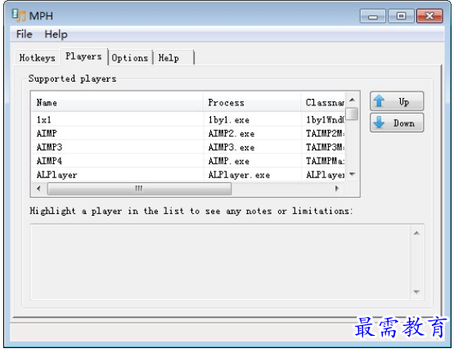Select the AIMP player row
This screenshot has height=353, width=454.
(x=188, y=133)
